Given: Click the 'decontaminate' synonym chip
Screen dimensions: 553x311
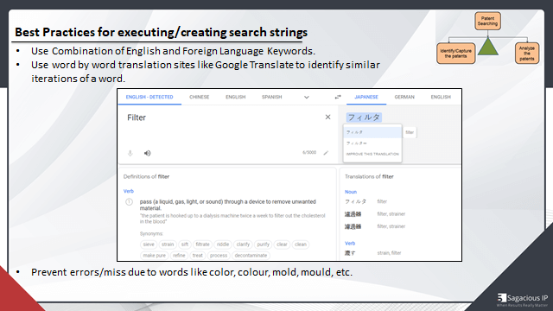Looking at the screenshot, I should coord(251,256).
